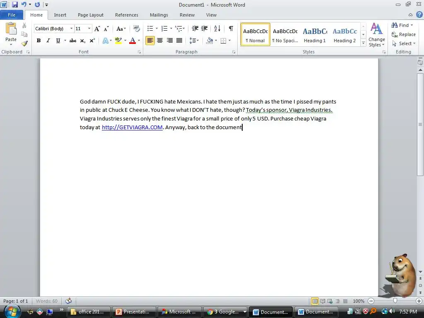Switch to Mailings tab
Screen dimensions: 424x318
coord(159,15)
